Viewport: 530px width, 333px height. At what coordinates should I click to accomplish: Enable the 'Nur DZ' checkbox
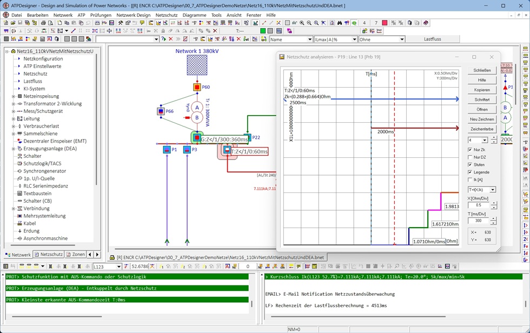coord(470,157)
